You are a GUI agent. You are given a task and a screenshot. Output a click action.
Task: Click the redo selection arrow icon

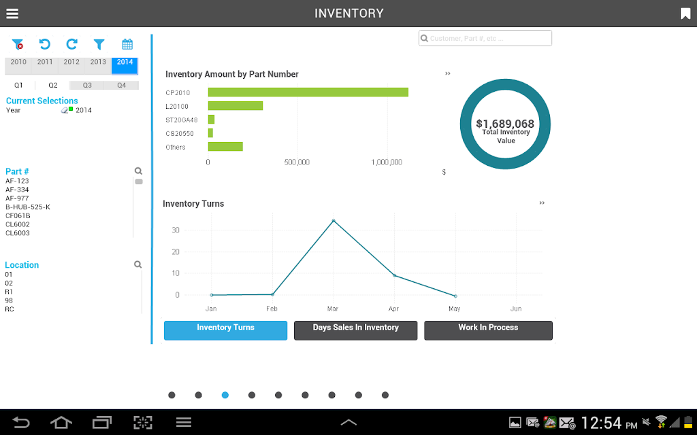(x=71, y=44)
